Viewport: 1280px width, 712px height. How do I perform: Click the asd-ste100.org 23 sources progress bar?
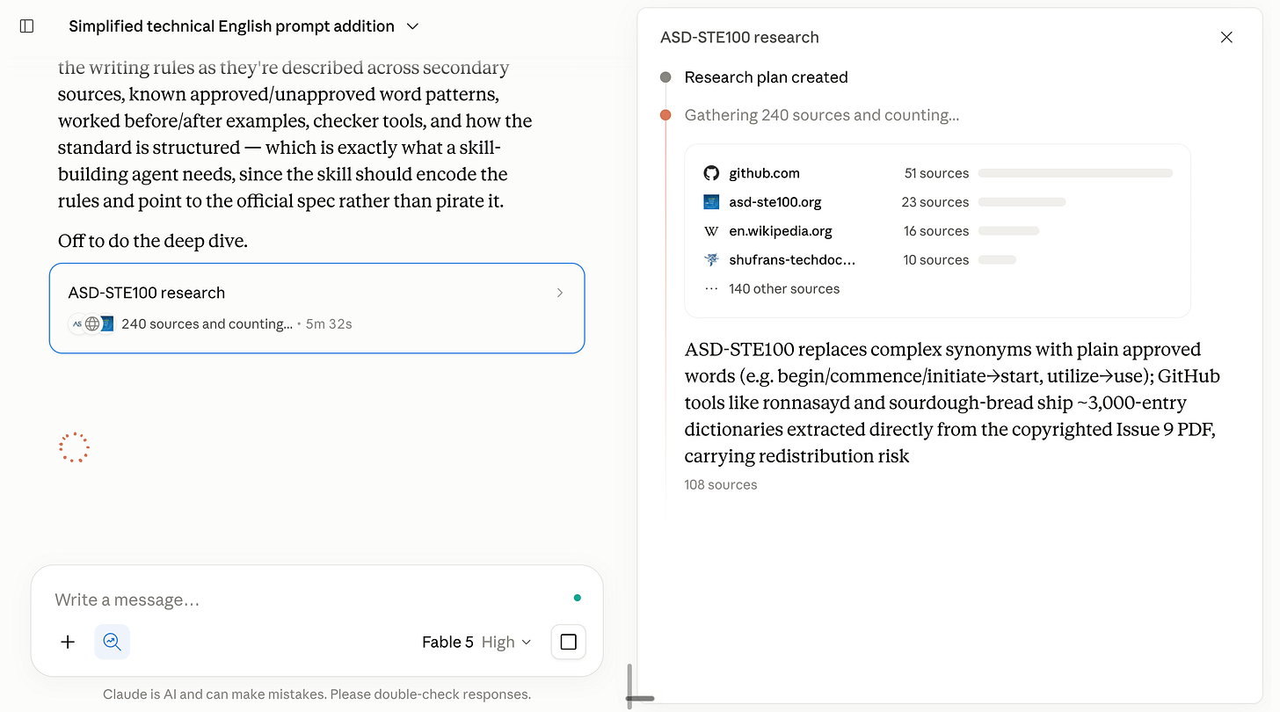[x=1022, y=202]
